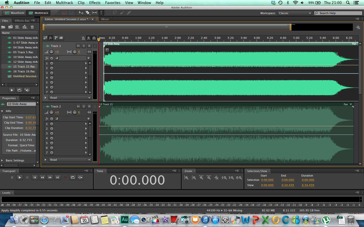Open effect slot 1 arrow on Track 1

click(86, 63)
